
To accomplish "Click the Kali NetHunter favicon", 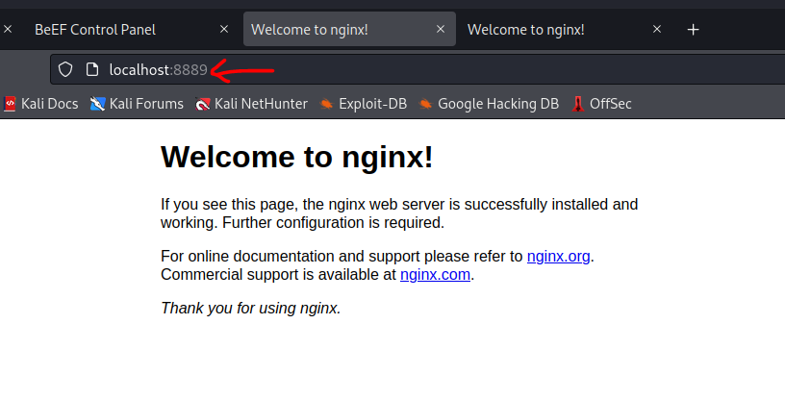I will pos(202,104).
